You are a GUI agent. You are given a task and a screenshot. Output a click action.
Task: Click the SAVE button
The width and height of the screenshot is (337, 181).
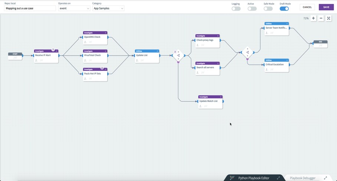[x=326, y=7]
